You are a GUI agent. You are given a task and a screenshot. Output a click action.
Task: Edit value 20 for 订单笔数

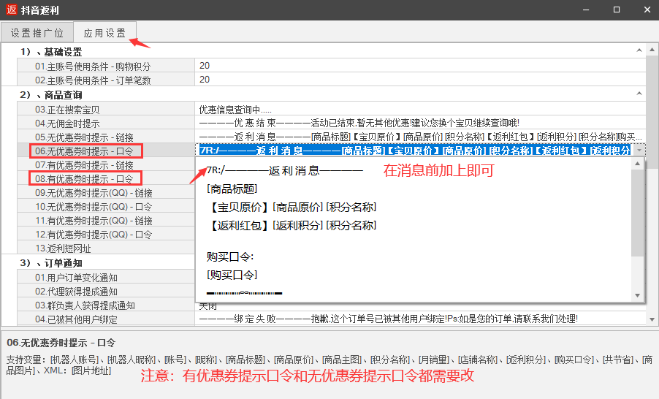420,80
